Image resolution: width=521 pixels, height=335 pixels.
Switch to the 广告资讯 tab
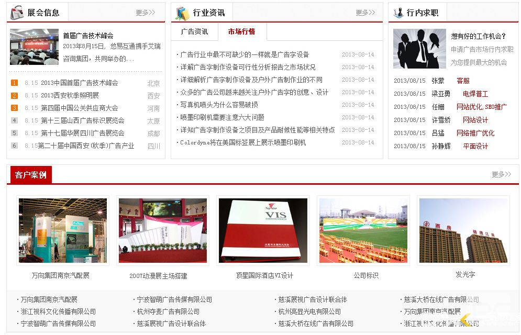[x=194, y=32]
